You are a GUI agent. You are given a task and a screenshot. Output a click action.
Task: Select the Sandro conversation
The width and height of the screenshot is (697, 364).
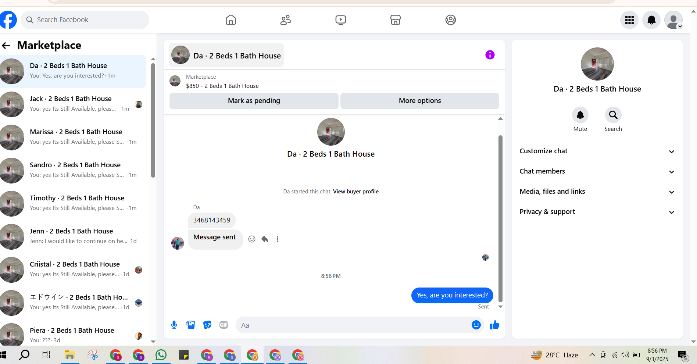point(73,171)
